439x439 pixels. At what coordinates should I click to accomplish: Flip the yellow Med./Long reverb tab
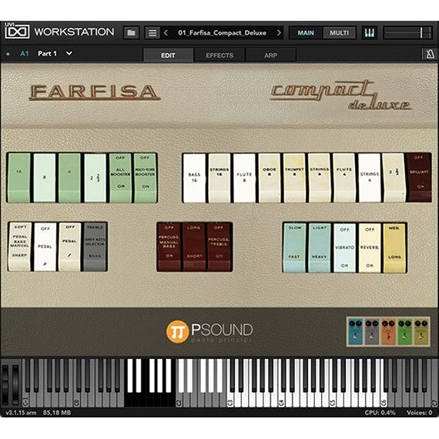(x=394, y=248)
